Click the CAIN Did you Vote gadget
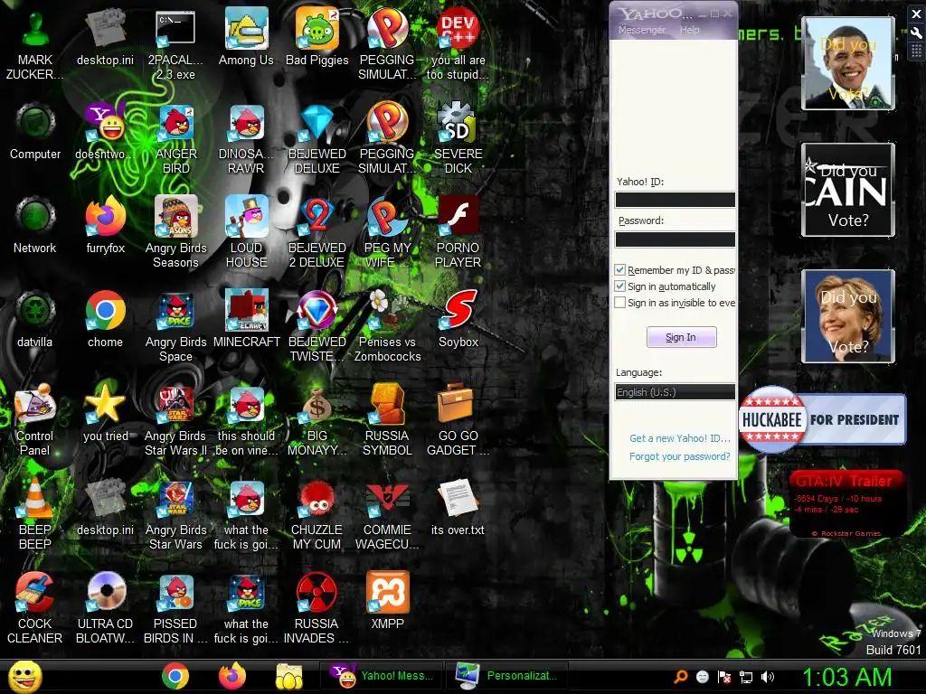 point(848,190)
